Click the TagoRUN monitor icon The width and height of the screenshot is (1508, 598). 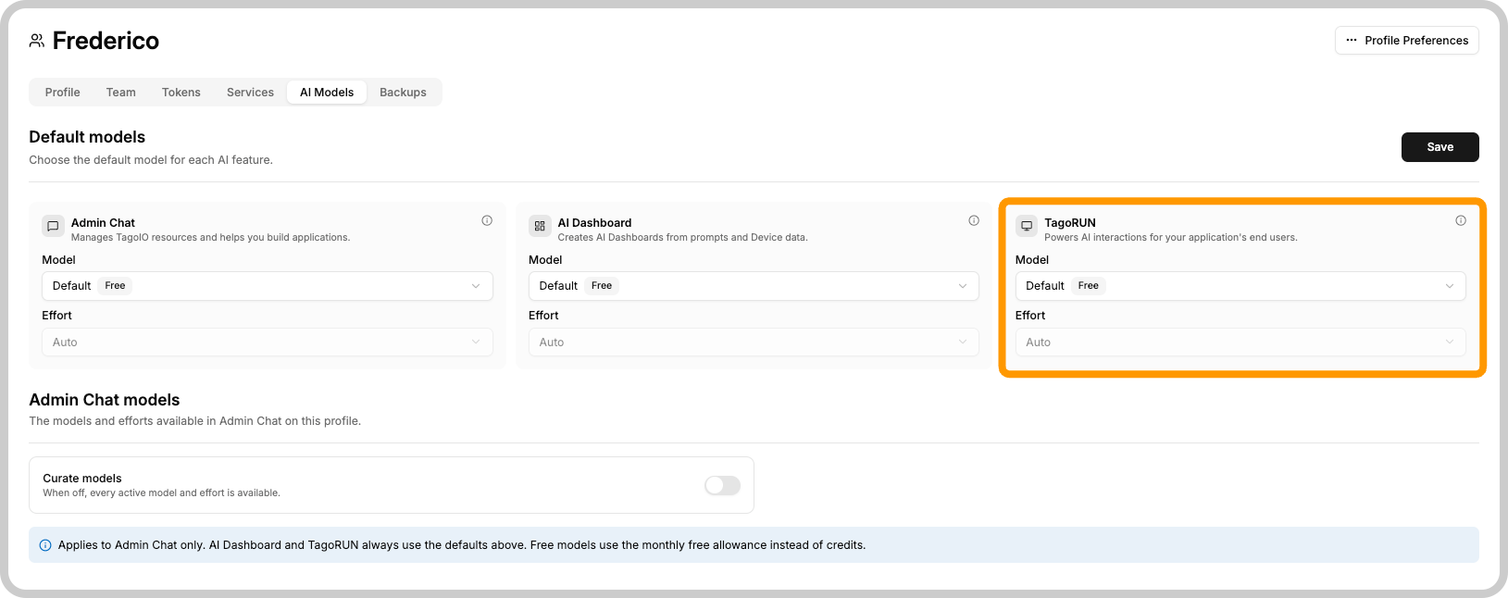1027,226
